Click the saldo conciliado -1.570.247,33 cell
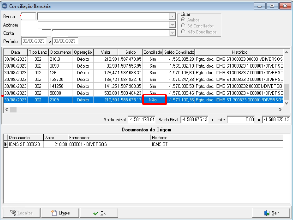Screen dimensions: 293x220 [179, 79]
